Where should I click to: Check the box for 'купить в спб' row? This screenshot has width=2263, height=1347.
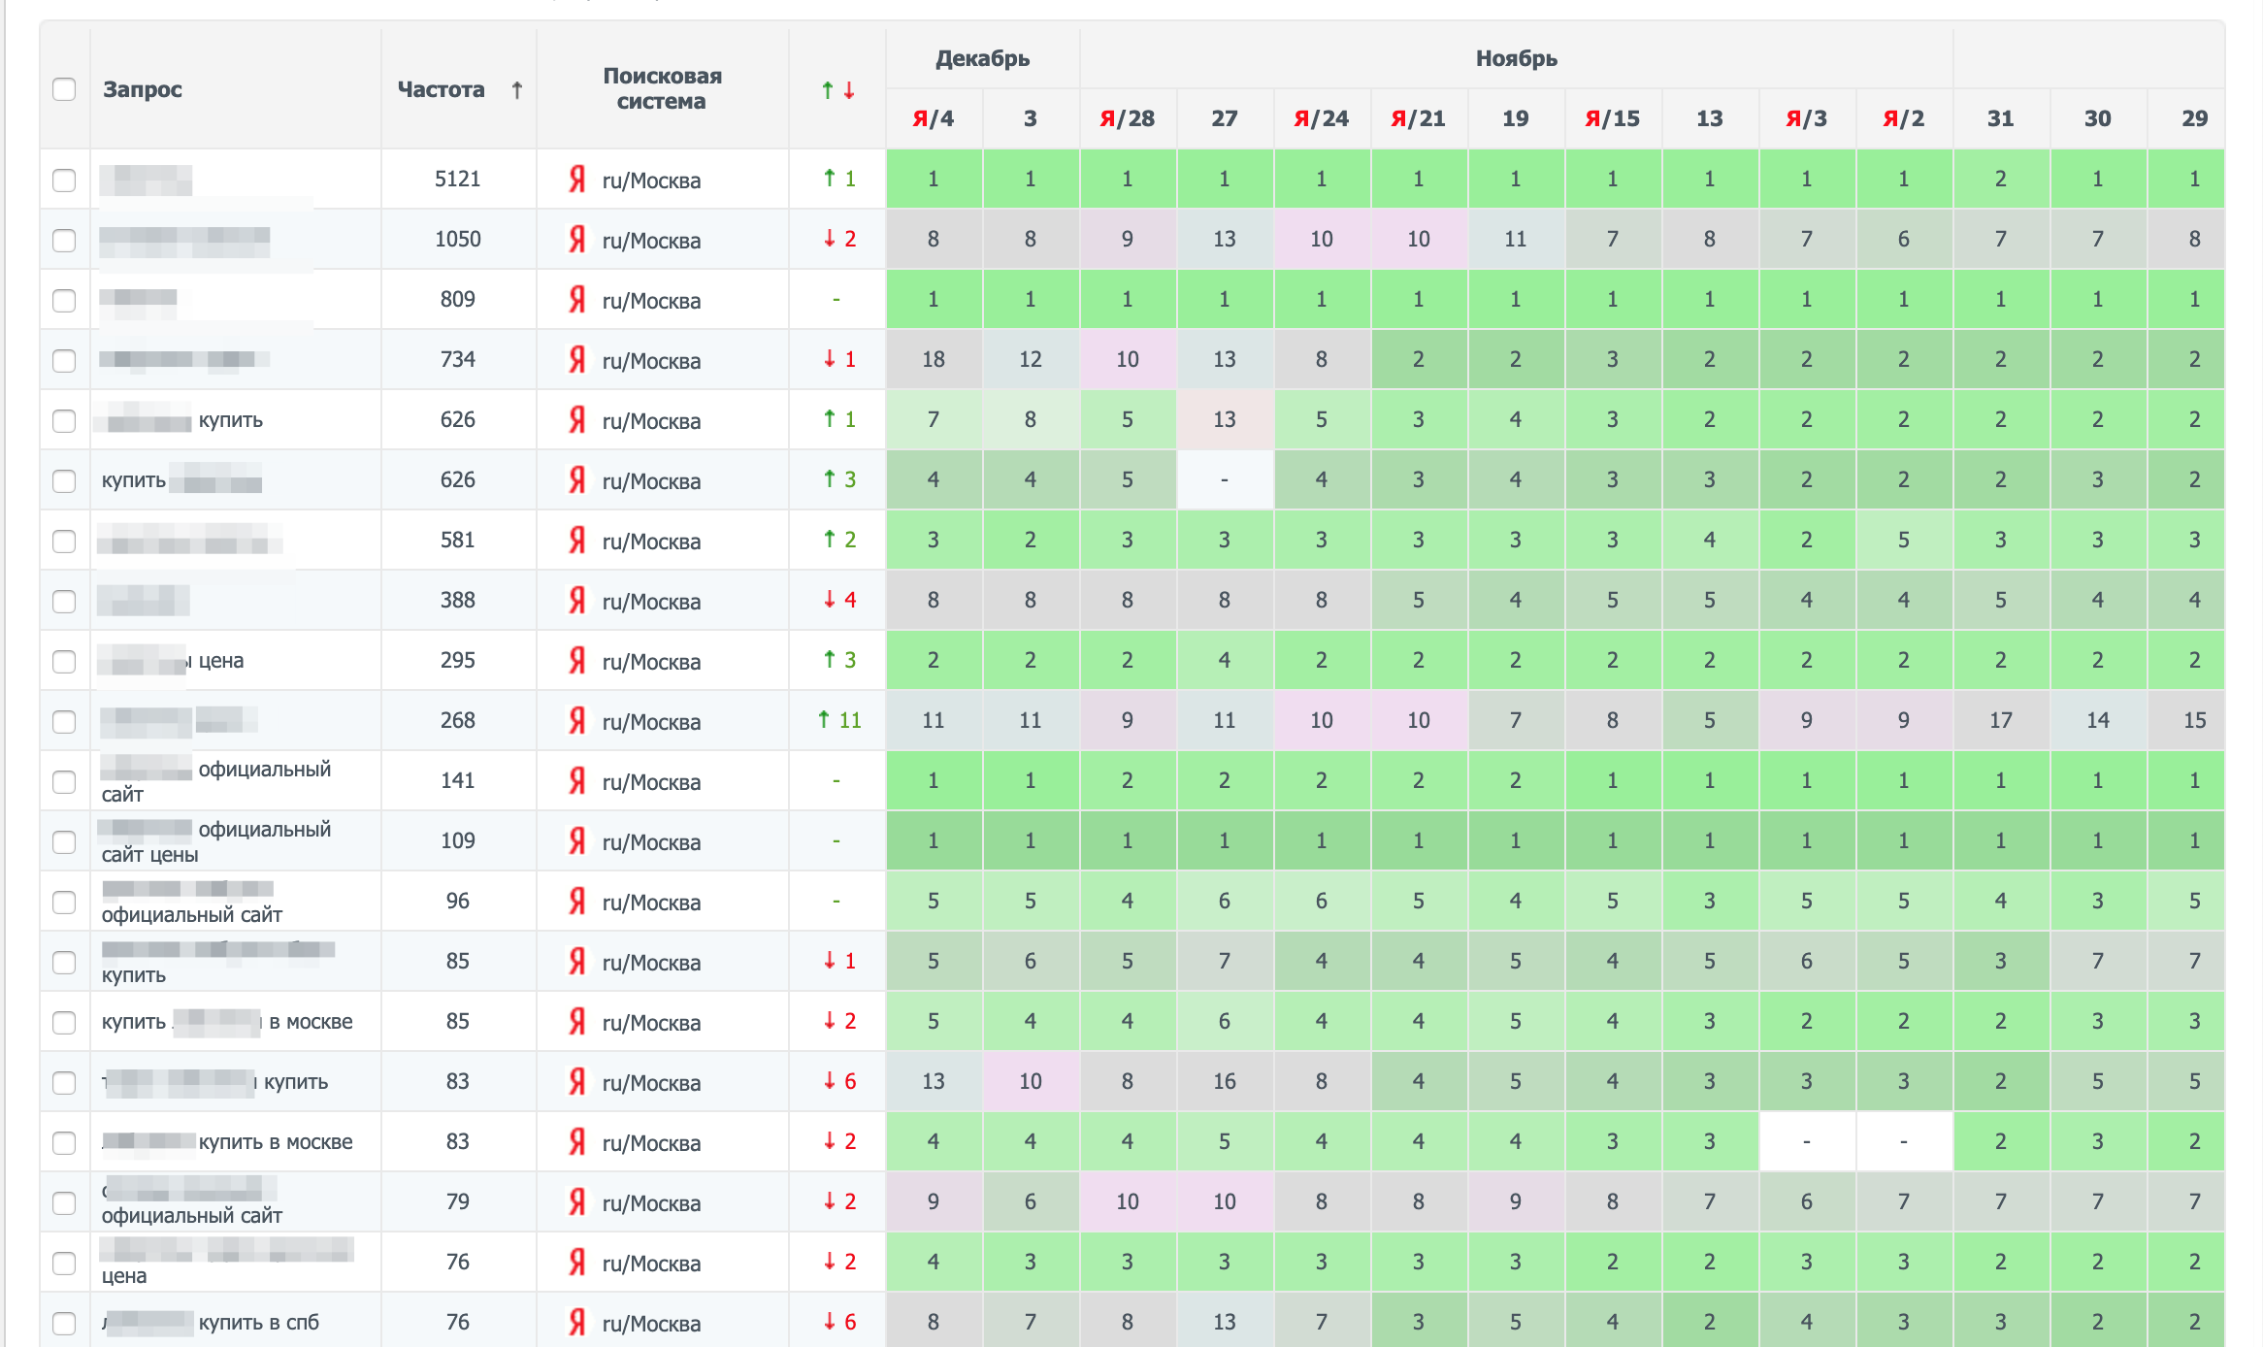point(64,1323)
